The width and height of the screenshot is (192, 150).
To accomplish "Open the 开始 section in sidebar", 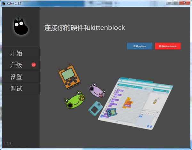I will [x=16, y=53].
